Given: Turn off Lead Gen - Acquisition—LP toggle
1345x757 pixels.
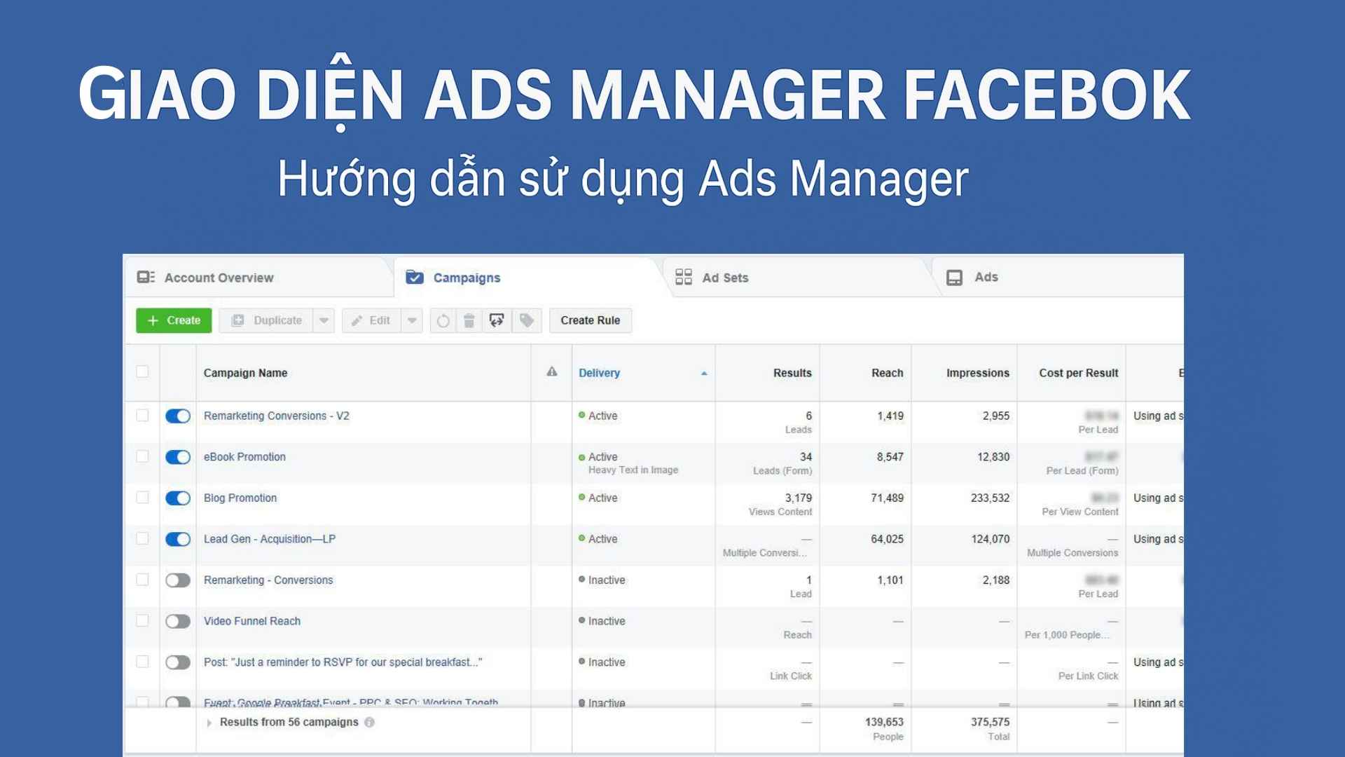Looking at the screenshot, I should (178, 539).
